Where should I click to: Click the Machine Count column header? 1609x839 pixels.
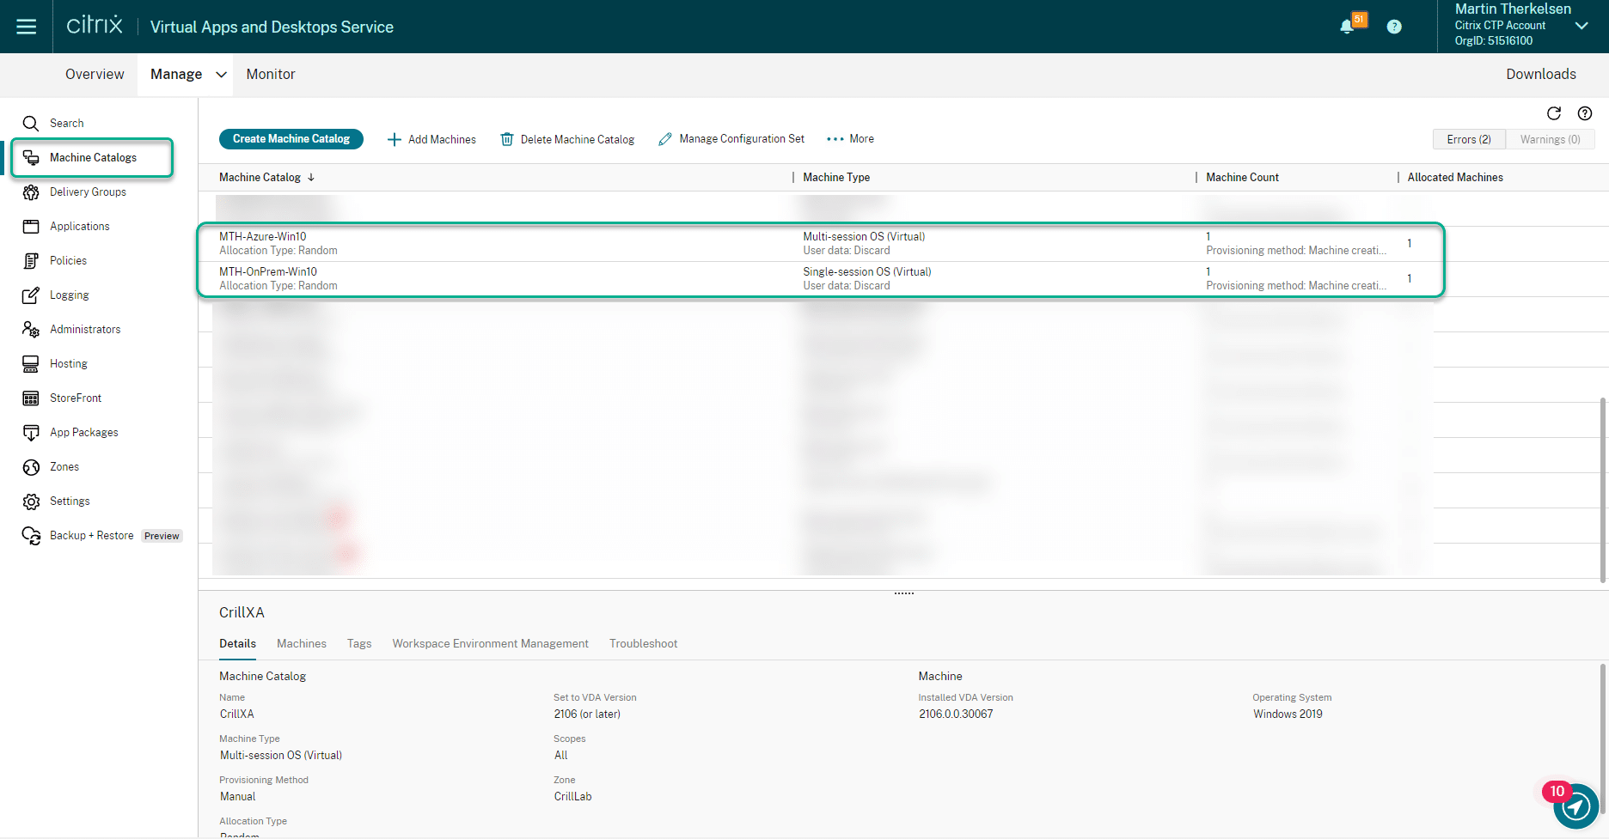coord(1242,178)
